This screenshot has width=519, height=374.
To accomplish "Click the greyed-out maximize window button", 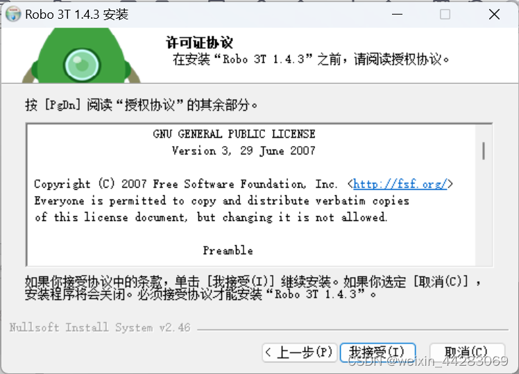I will (445, 15).
